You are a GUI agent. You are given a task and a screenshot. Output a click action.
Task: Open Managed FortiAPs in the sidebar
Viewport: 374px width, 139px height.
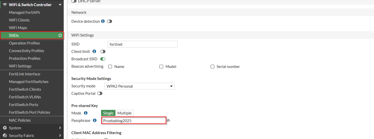(25, 12)
